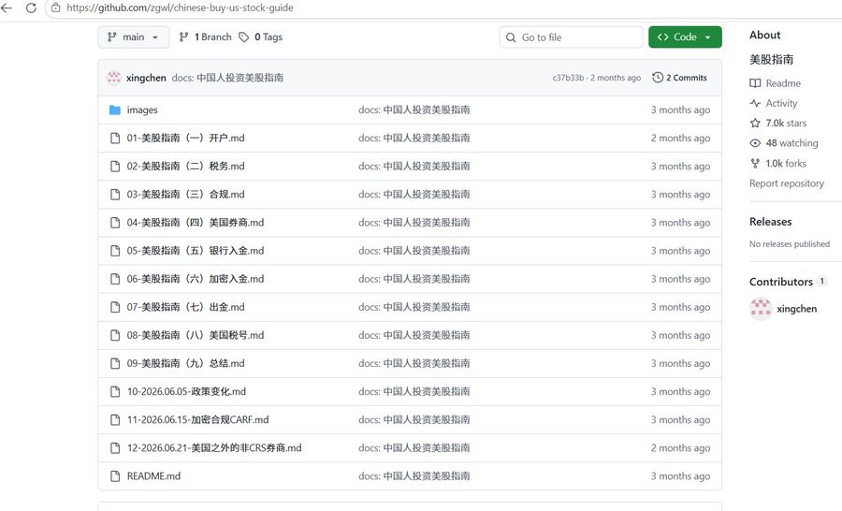842x511 pixels.
Task: Click file icon of 01-美股指南 开户.md
Action: (115, 139)
